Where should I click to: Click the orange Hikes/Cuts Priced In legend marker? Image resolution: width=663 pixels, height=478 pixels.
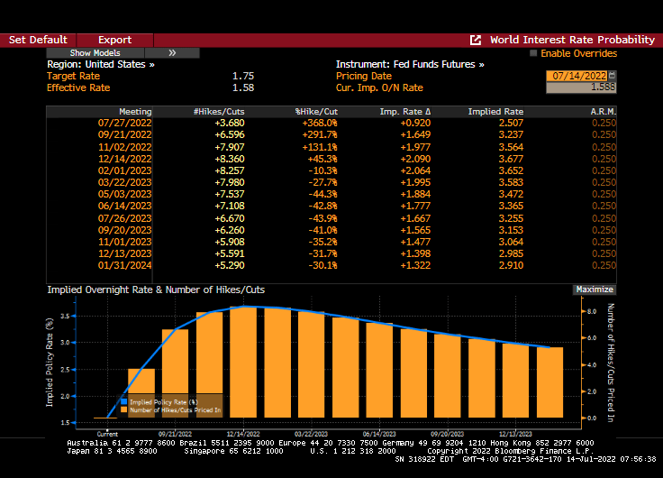[x=124, y=410]
